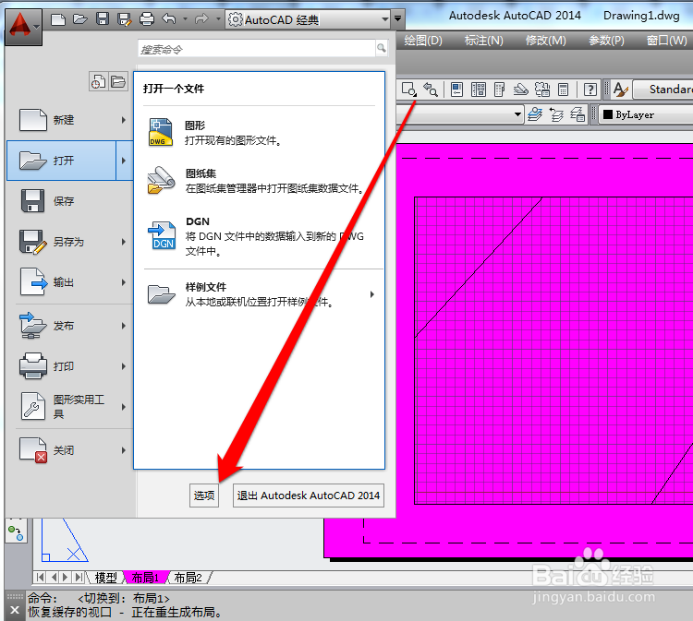Open the 标注(N) menu

484,41
